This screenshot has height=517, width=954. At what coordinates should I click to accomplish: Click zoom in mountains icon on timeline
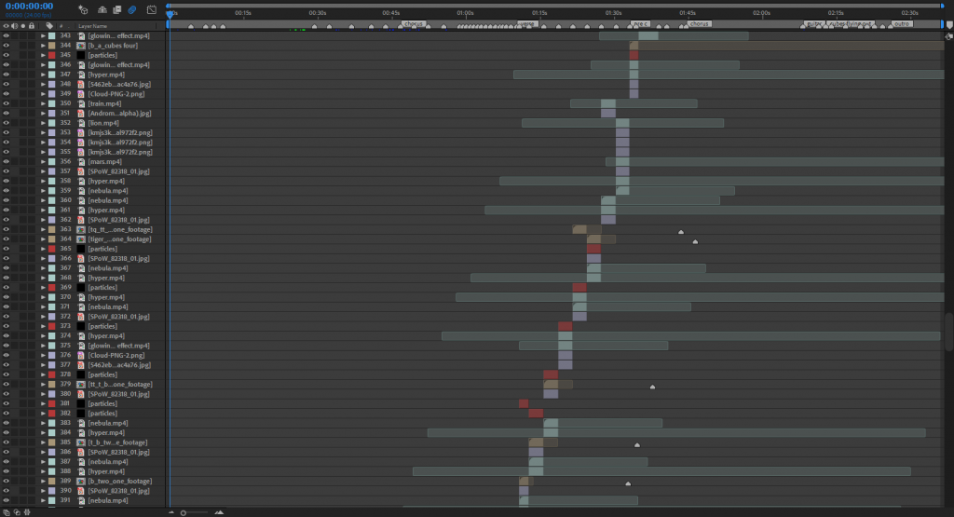[219, 512]
